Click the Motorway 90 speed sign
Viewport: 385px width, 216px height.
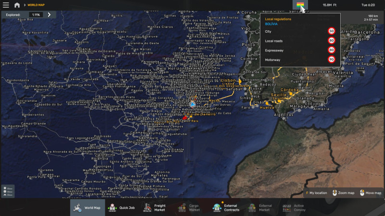click(332, 60)
